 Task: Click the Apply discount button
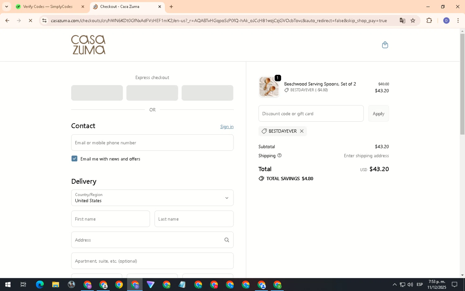point(379,114)
